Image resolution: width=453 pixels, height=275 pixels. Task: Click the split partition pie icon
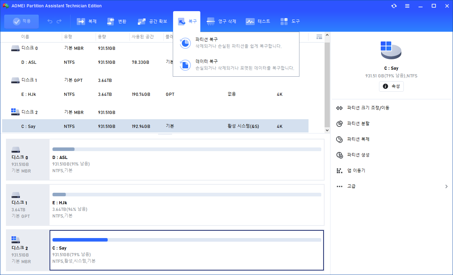(339, 124)
